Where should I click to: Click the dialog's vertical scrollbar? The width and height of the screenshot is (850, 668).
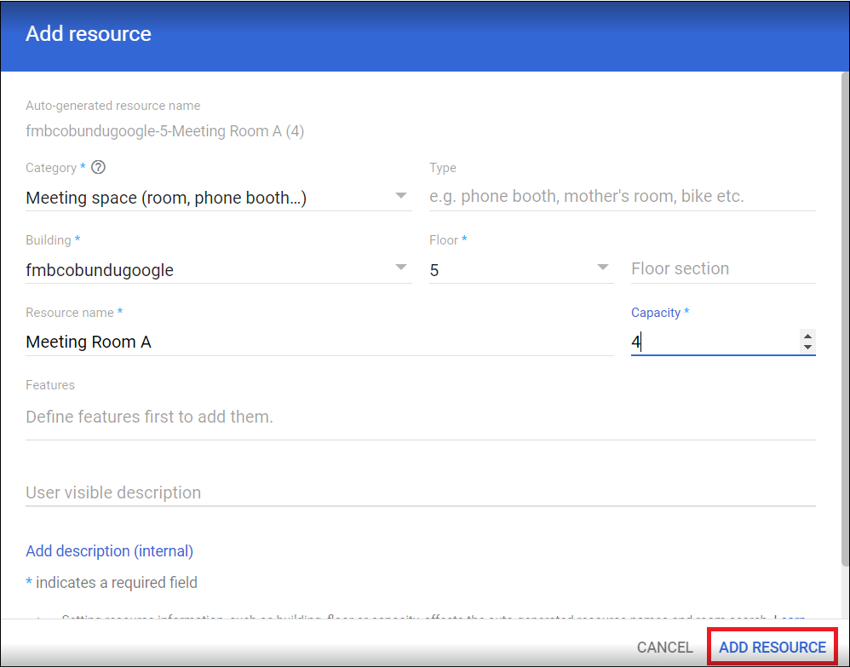845,320
